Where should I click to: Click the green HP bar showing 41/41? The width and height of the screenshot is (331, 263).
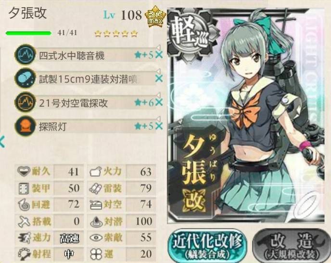pyautogui.click(x=29, y=33)
